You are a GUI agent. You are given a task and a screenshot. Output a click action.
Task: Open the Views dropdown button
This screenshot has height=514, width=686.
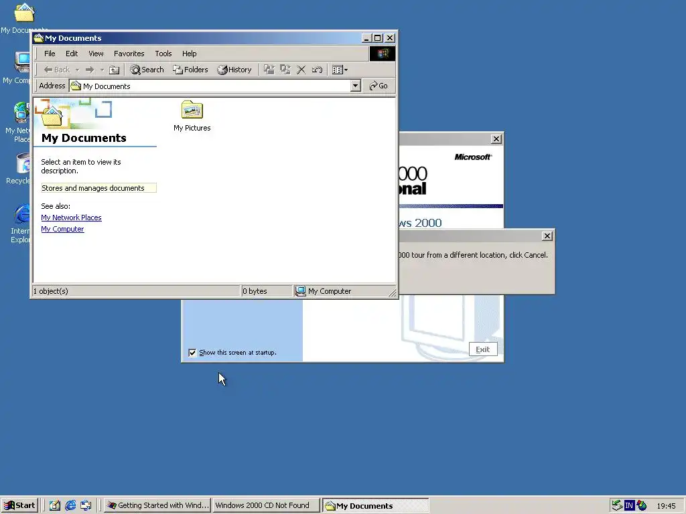340,70
